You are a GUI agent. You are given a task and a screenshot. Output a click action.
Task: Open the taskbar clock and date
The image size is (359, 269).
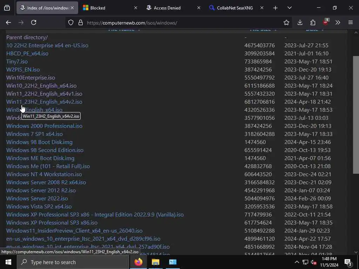click(x=329, y=262)
